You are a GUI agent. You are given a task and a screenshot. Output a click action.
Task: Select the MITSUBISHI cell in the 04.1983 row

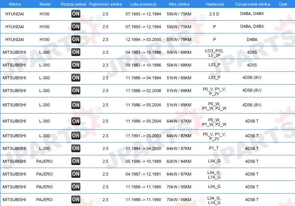coord(14,52)
